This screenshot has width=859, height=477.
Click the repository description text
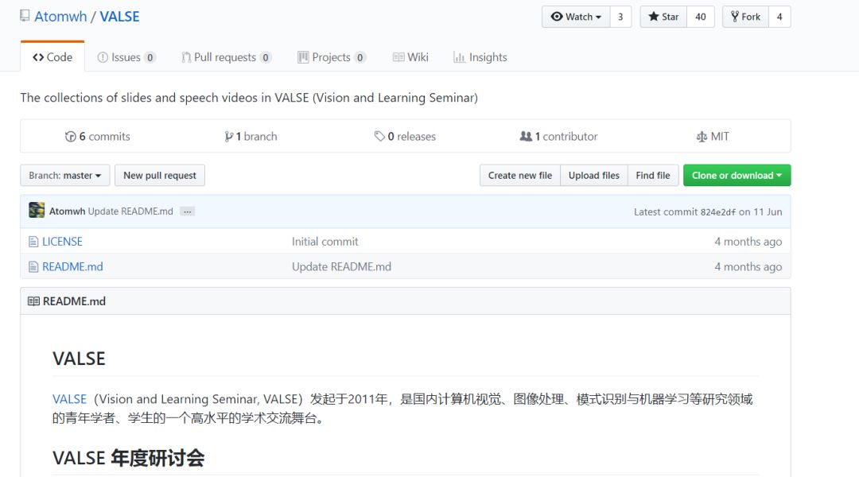pyautogui.click(x=249, y=98)
